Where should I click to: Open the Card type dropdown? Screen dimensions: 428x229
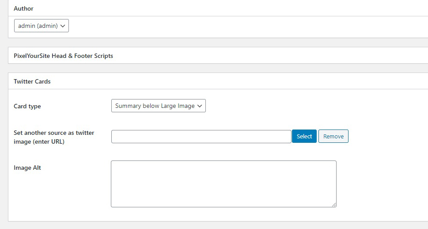(158, 106)
